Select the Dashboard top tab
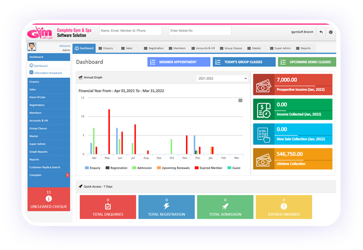 84,48
